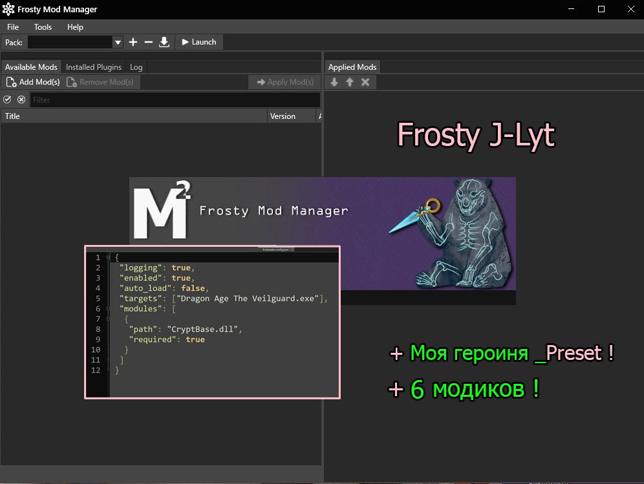Open the Pack dropdown
Viewport: 644px width, 484px height.
pyautogui.click(x=118, y=42)
